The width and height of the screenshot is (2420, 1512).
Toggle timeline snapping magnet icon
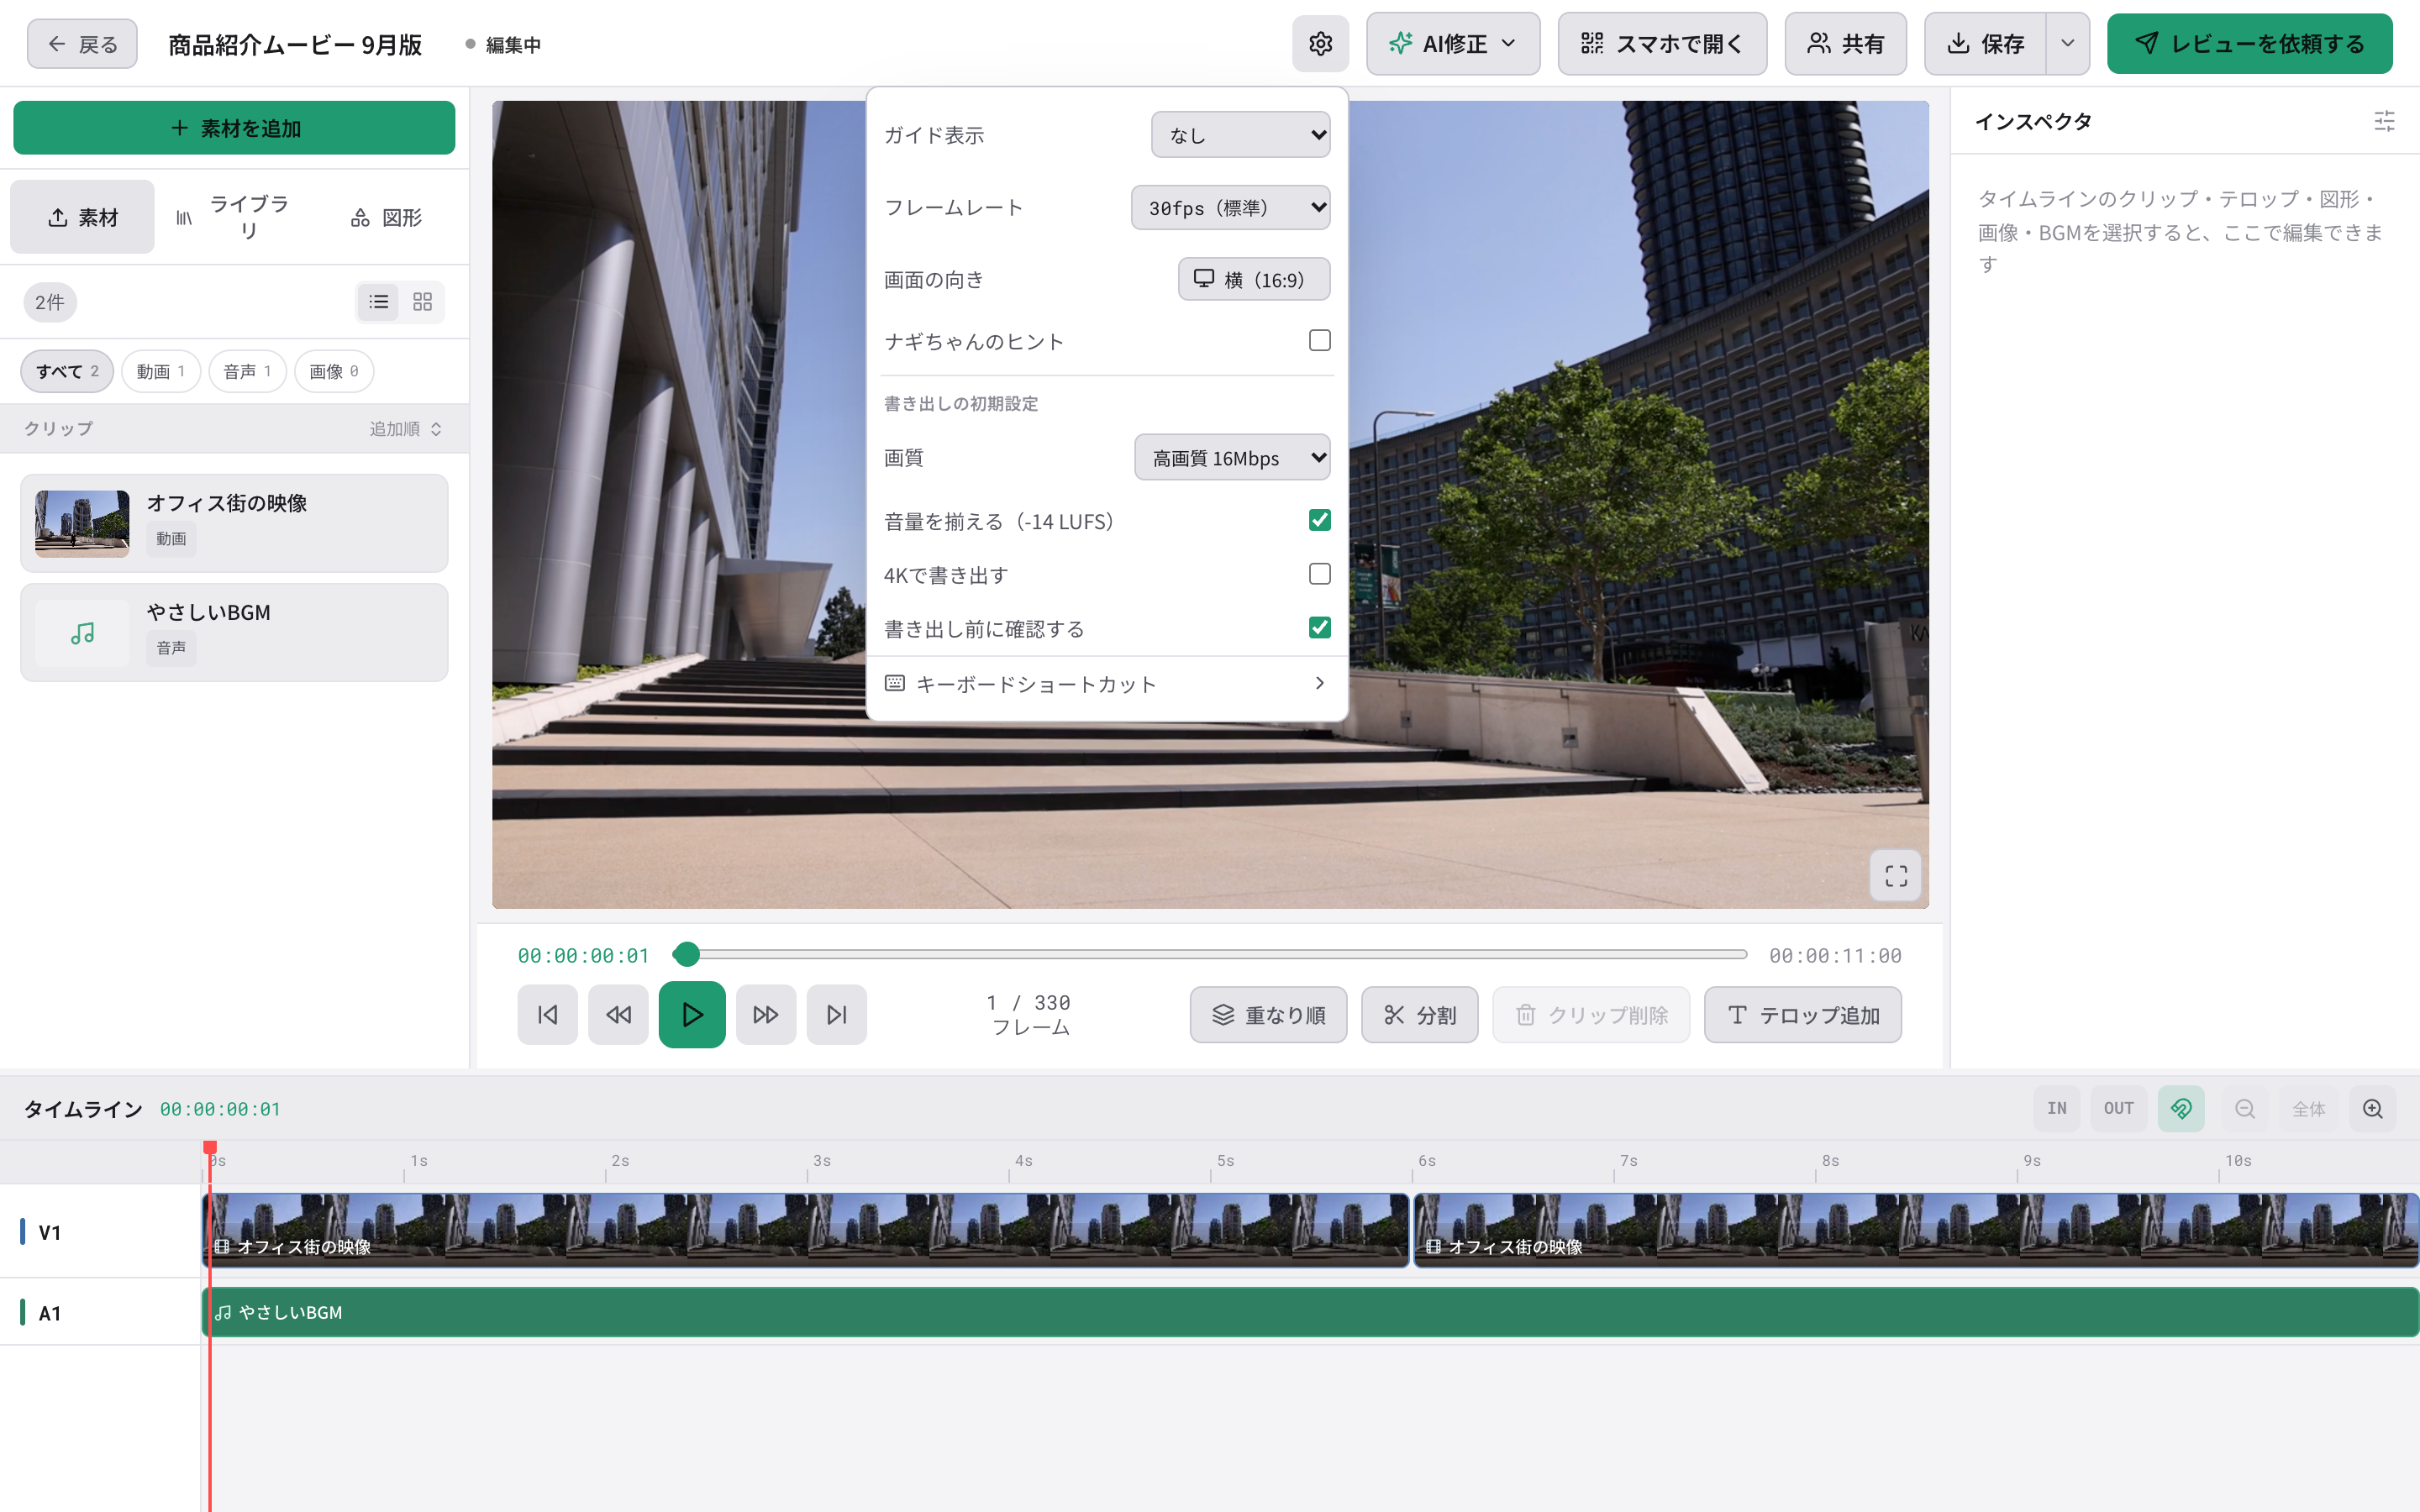click(x=2181, y=1108)
